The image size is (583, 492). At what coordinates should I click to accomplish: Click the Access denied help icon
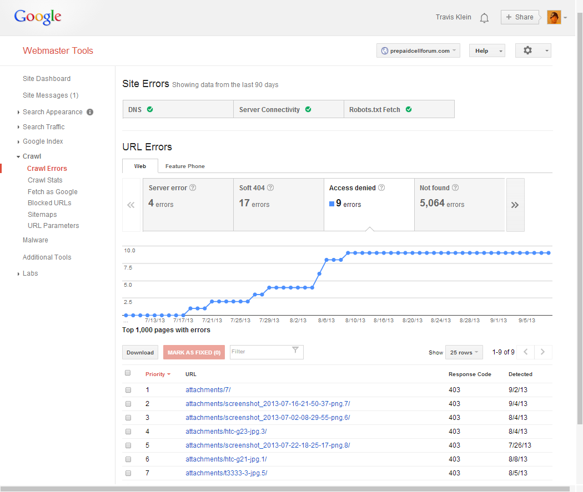click(x=381, y=188)
